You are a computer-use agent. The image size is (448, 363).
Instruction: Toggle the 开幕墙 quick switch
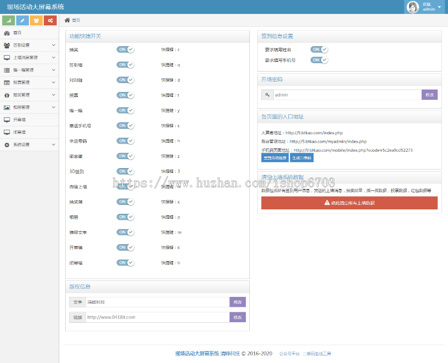(x=125, y=248)
